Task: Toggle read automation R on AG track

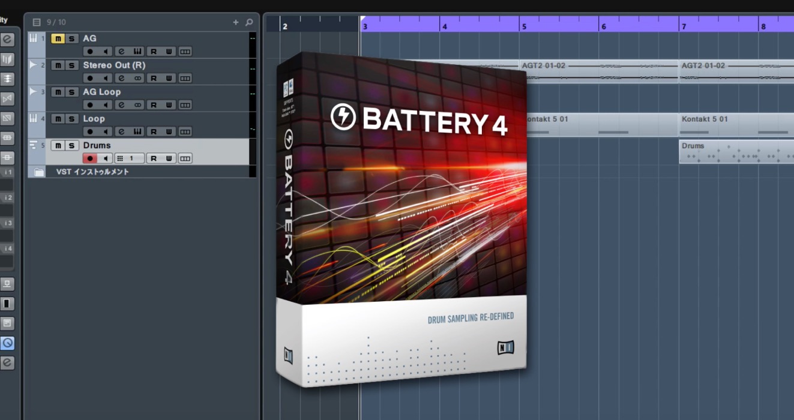Action: click(x=154, y=52)
